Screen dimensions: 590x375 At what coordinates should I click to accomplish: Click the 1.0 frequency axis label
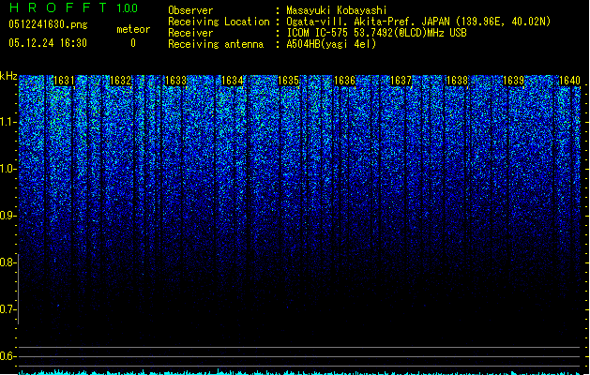click(x=8, y=169)
